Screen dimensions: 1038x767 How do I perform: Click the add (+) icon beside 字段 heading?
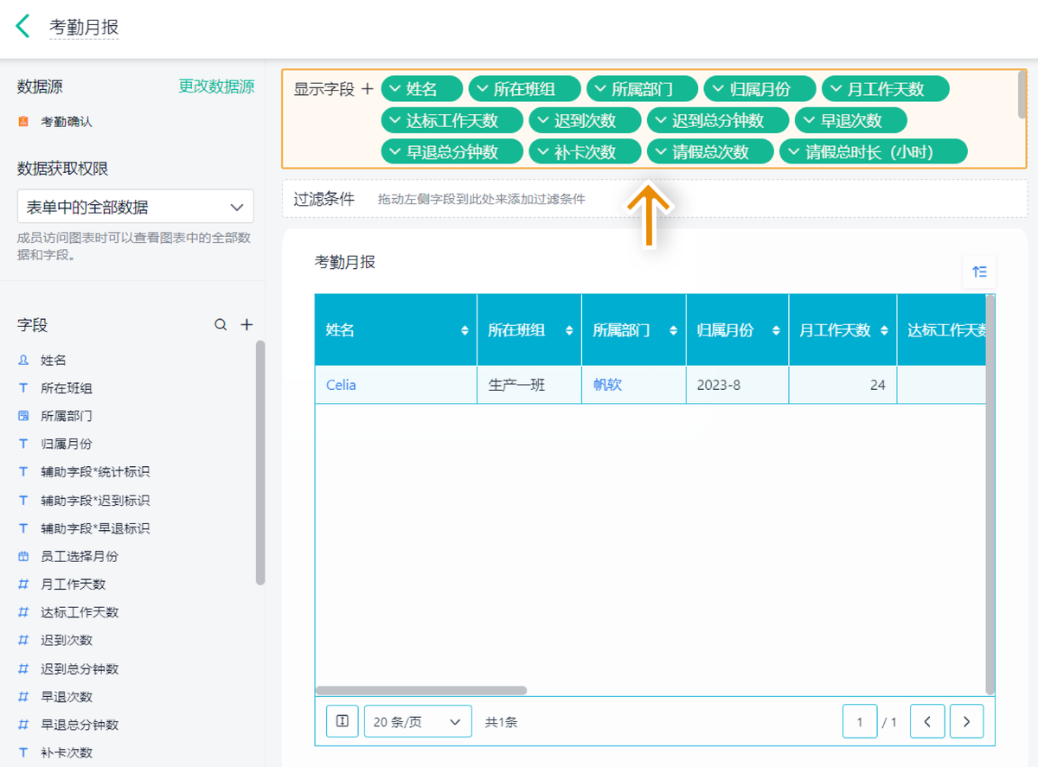247,324
